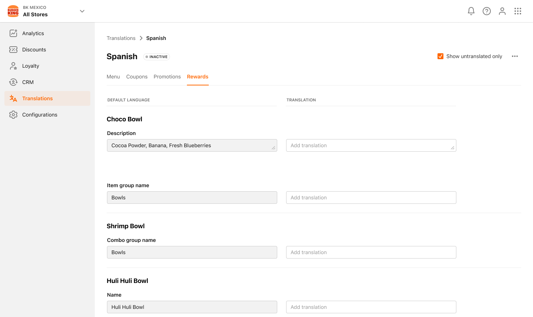This screenshot has height=317, width=533.
Task: Click the CRM sidebar icon
Action: [13, 82]
